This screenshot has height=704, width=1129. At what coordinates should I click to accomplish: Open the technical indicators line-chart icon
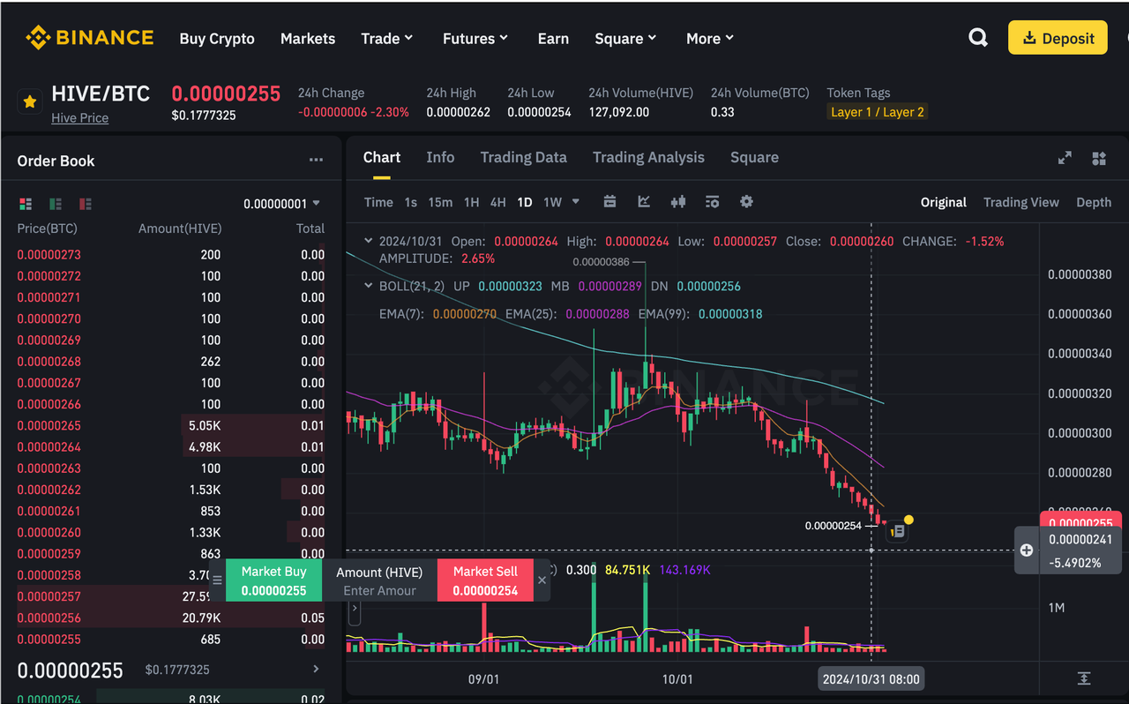pos(644,202)
